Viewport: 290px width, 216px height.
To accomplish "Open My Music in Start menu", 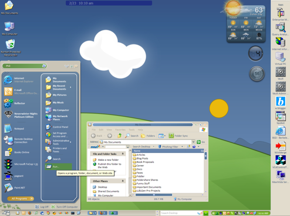I will (55, 102).
